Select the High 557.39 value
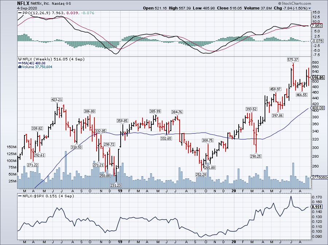The width and height of the screenshot is (328, 245). click(180, 8)
